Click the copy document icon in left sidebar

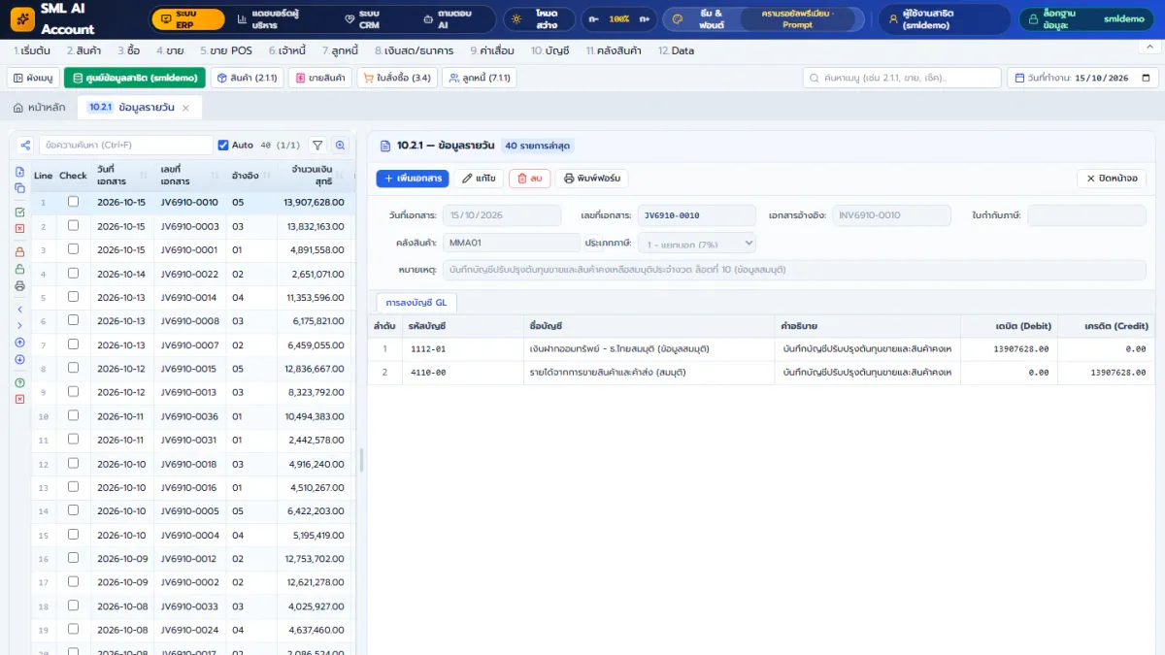click(19, 187)
